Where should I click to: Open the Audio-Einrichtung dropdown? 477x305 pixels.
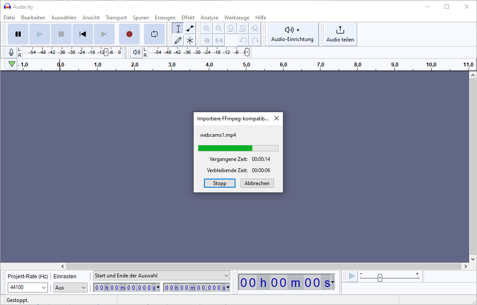point(292,30)
